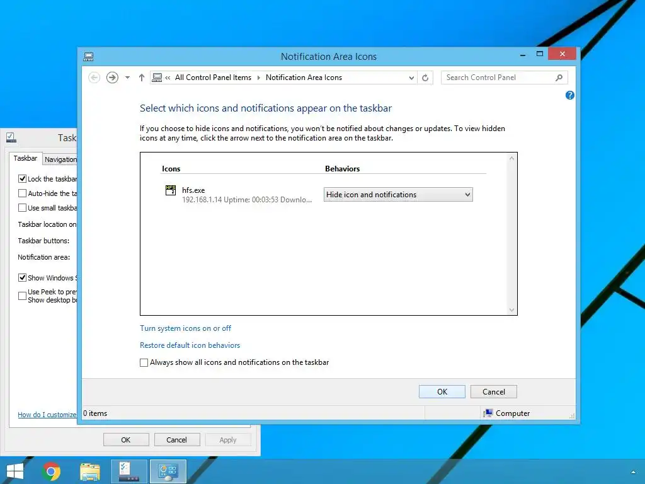
Task: Click the Computer icon in status bar
Action: pos(488,413)
